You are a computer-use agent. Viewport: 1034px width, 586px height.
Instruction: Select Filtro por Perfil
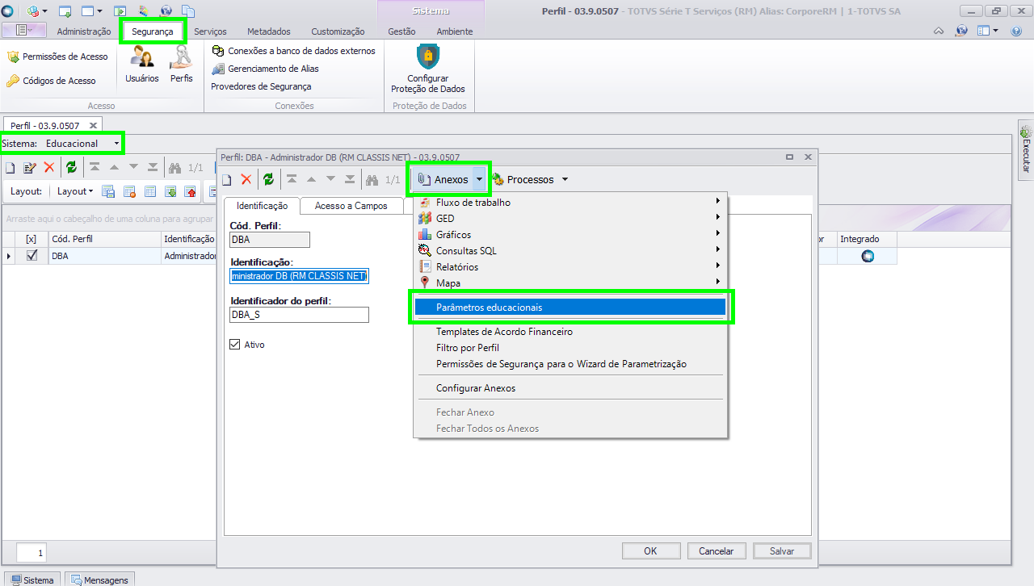coord(570,348)
